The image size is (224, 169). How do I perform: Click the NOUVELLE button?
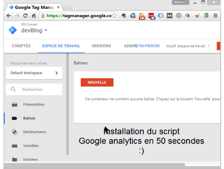[97, 82]
